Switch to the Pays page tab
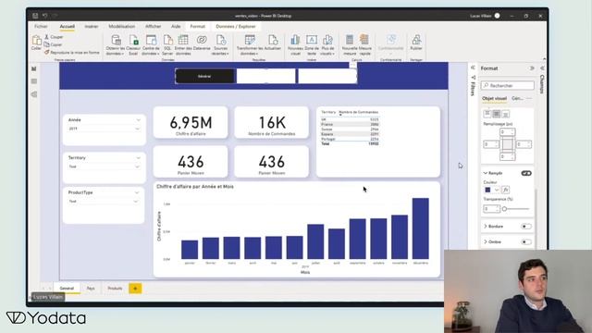This screenshot has width=592, height=333. (x=91, y=289)
